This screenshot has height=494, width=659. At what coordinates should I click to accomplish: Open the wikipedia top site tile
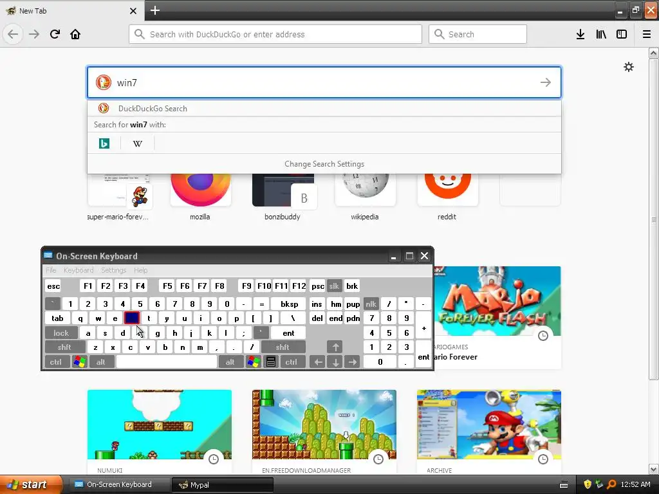point(365,197)
